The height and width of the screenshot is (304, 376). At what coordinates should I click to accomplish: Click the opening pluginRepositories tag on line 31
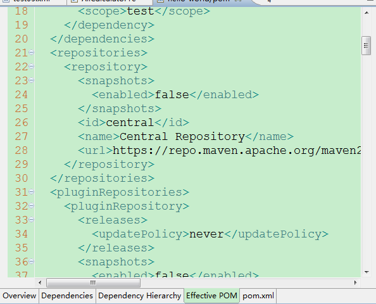tap(120, 193)
